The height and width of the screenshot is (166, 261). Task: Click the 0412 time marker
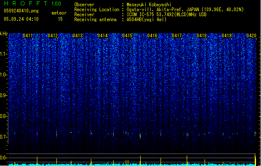(x=53, y=36)
